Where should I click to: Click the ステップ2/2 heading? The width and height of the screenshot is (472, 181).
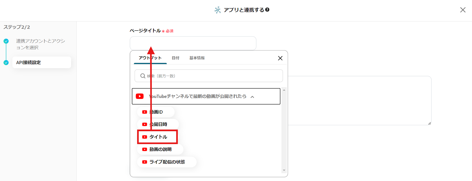tap(17, 27)
